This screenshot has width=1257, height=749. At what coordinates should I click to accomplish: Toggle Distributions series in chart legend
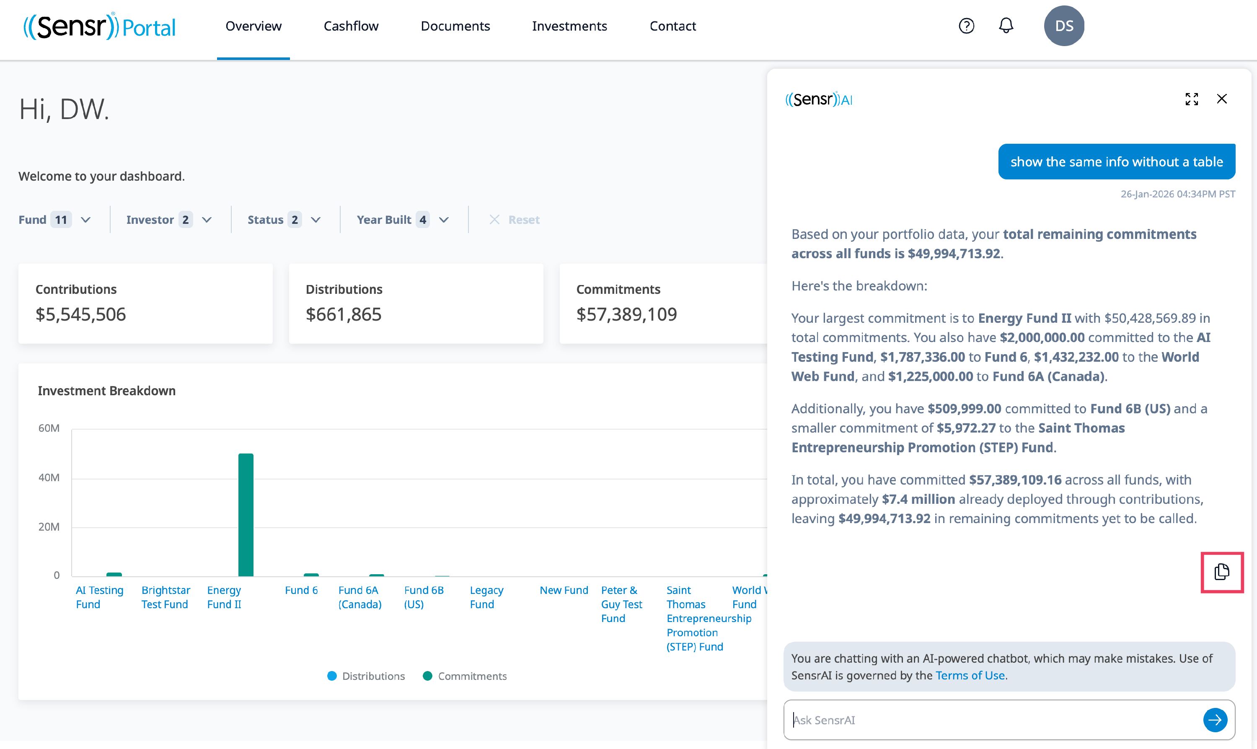[x=366, y=676]
